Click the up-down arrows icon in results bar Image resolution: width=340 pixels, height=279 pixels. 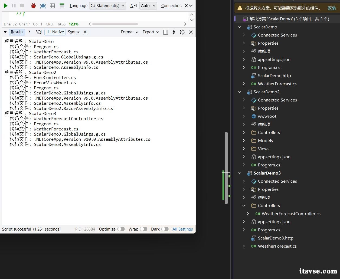[174, 32]
